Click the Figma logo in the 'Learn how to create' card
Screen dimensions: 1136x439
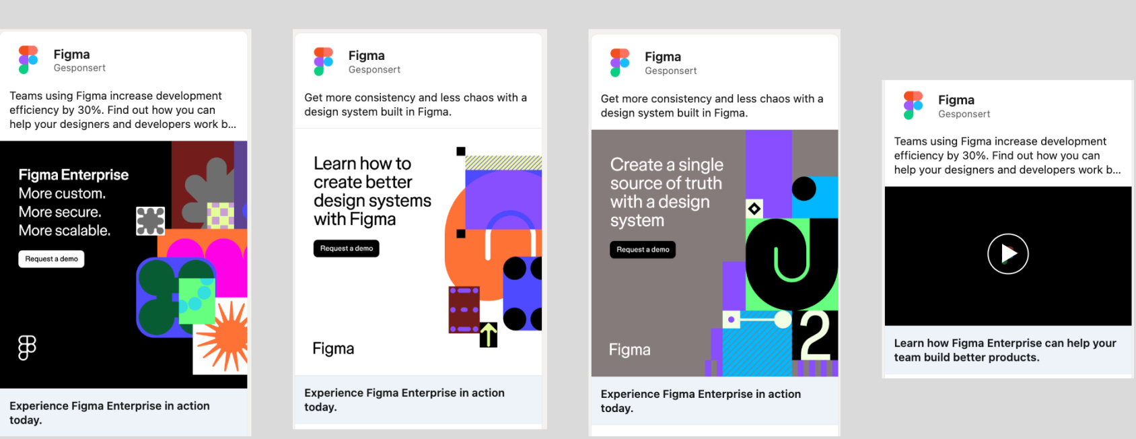coord(323,61)
